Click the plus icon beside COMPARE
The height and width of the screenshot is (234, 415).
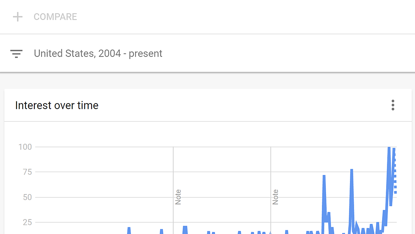click(18, 17)
